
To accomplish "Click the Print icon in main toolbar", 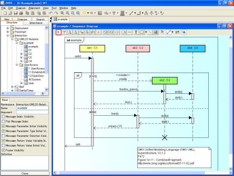I will click(21, 13).
